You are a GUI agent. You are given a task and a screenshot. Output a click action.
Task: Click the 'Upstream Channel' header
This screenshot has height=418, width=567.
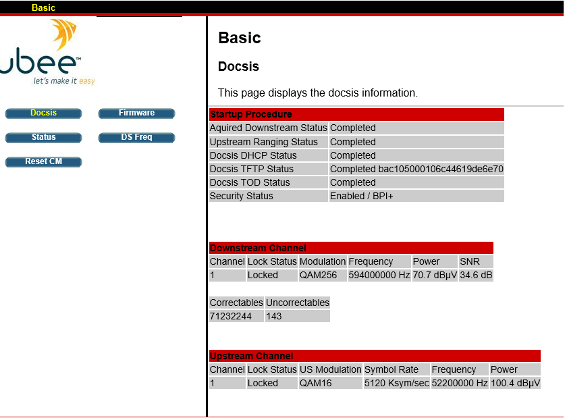375,356
